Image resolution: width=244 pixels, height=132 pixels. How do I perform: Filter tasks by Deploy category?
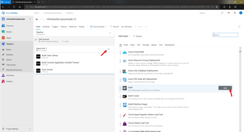tap(154, 45)
